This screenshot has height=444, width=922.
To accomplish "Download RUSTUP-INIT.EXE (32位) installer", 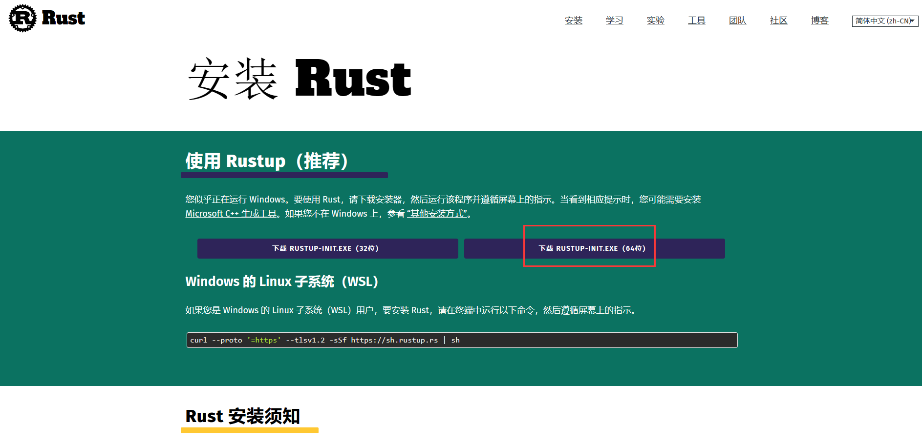I will [327, 248].
